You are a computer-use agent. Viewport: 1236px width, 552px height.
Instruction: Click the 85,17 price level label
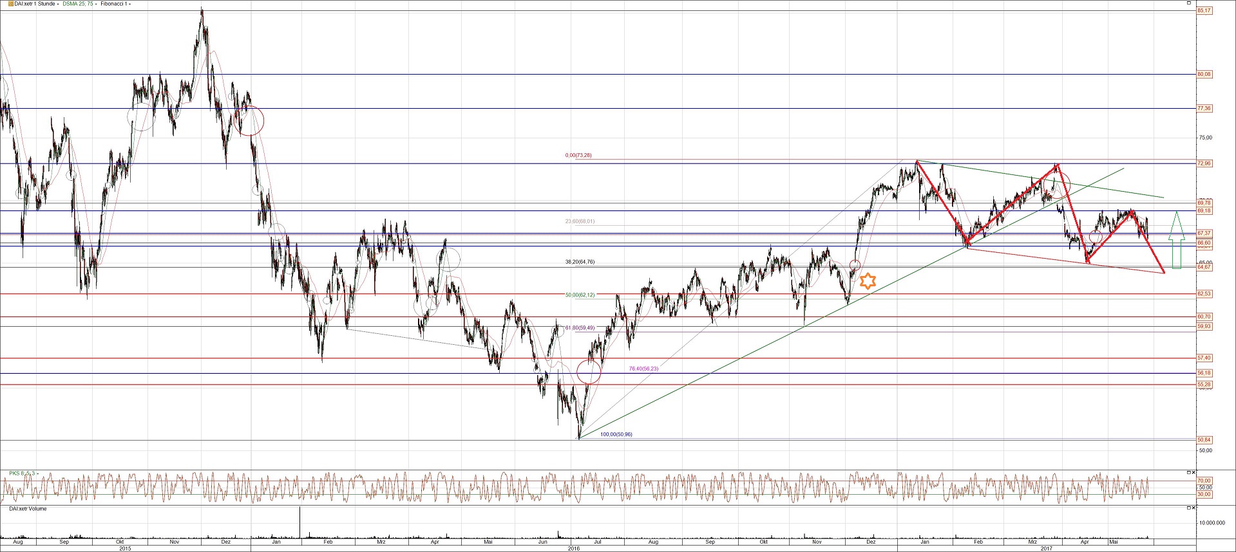coord(1204,10)
